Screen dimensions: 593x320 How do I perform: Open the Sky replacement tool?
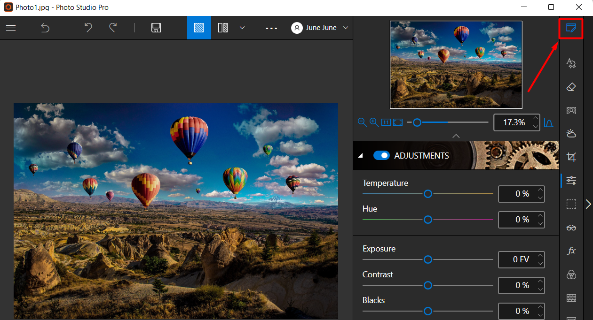pos(571,134)
